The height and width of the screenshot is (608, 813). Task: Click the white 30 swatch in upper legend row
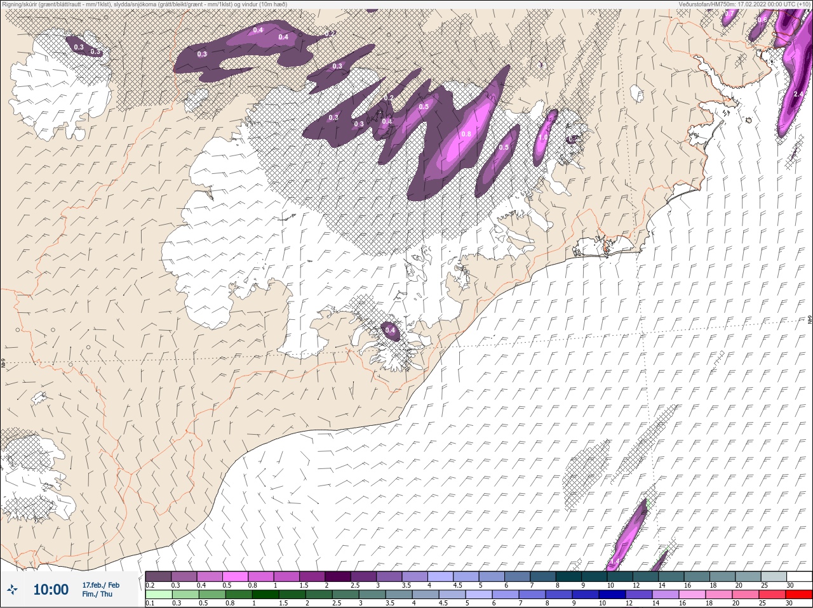800,576
